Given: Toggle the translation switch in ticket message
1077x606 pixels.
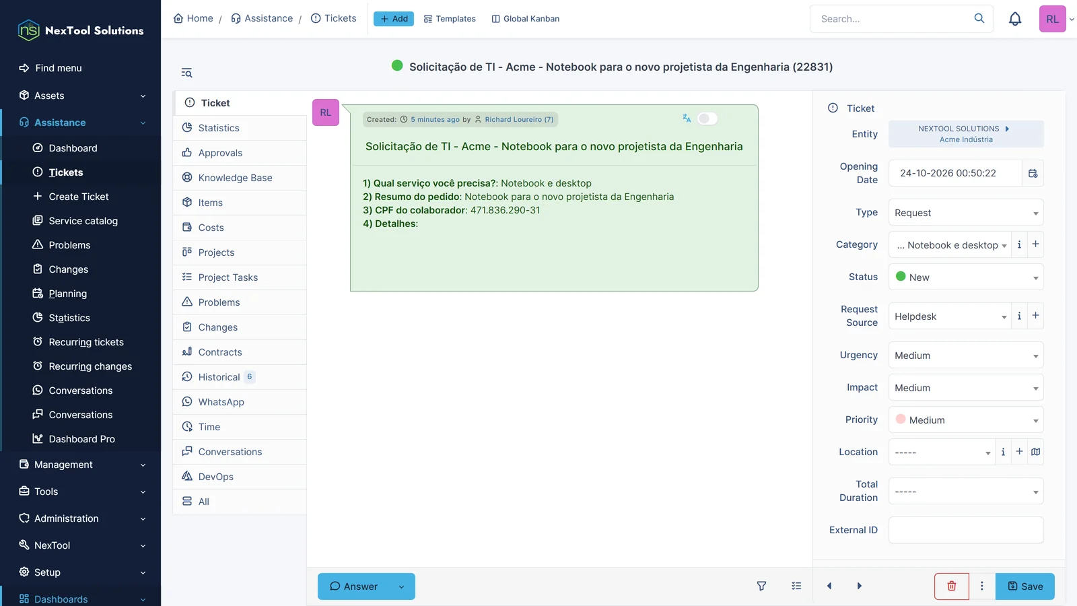Looking at the screenshot, I should pos(707,119).
